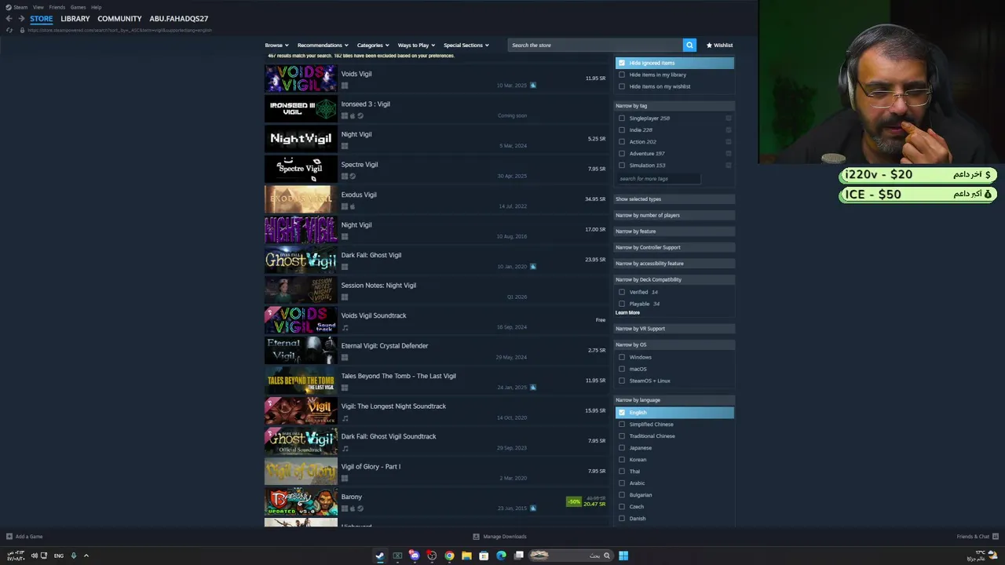Open the Exodus Vigil game listing
This screenshot has width=1005, height=565.
(436, 199)
